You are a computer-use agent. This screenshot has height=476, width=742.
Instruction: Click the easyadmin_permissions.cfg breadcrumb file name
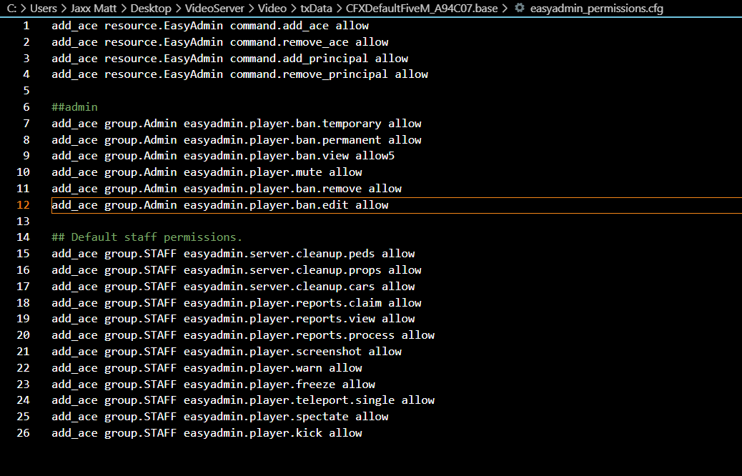point(597,9)
